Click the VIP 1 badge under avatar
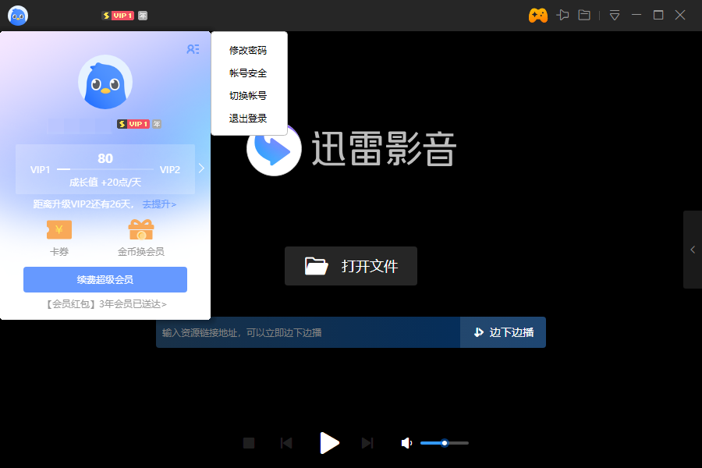 coord(133,124)
